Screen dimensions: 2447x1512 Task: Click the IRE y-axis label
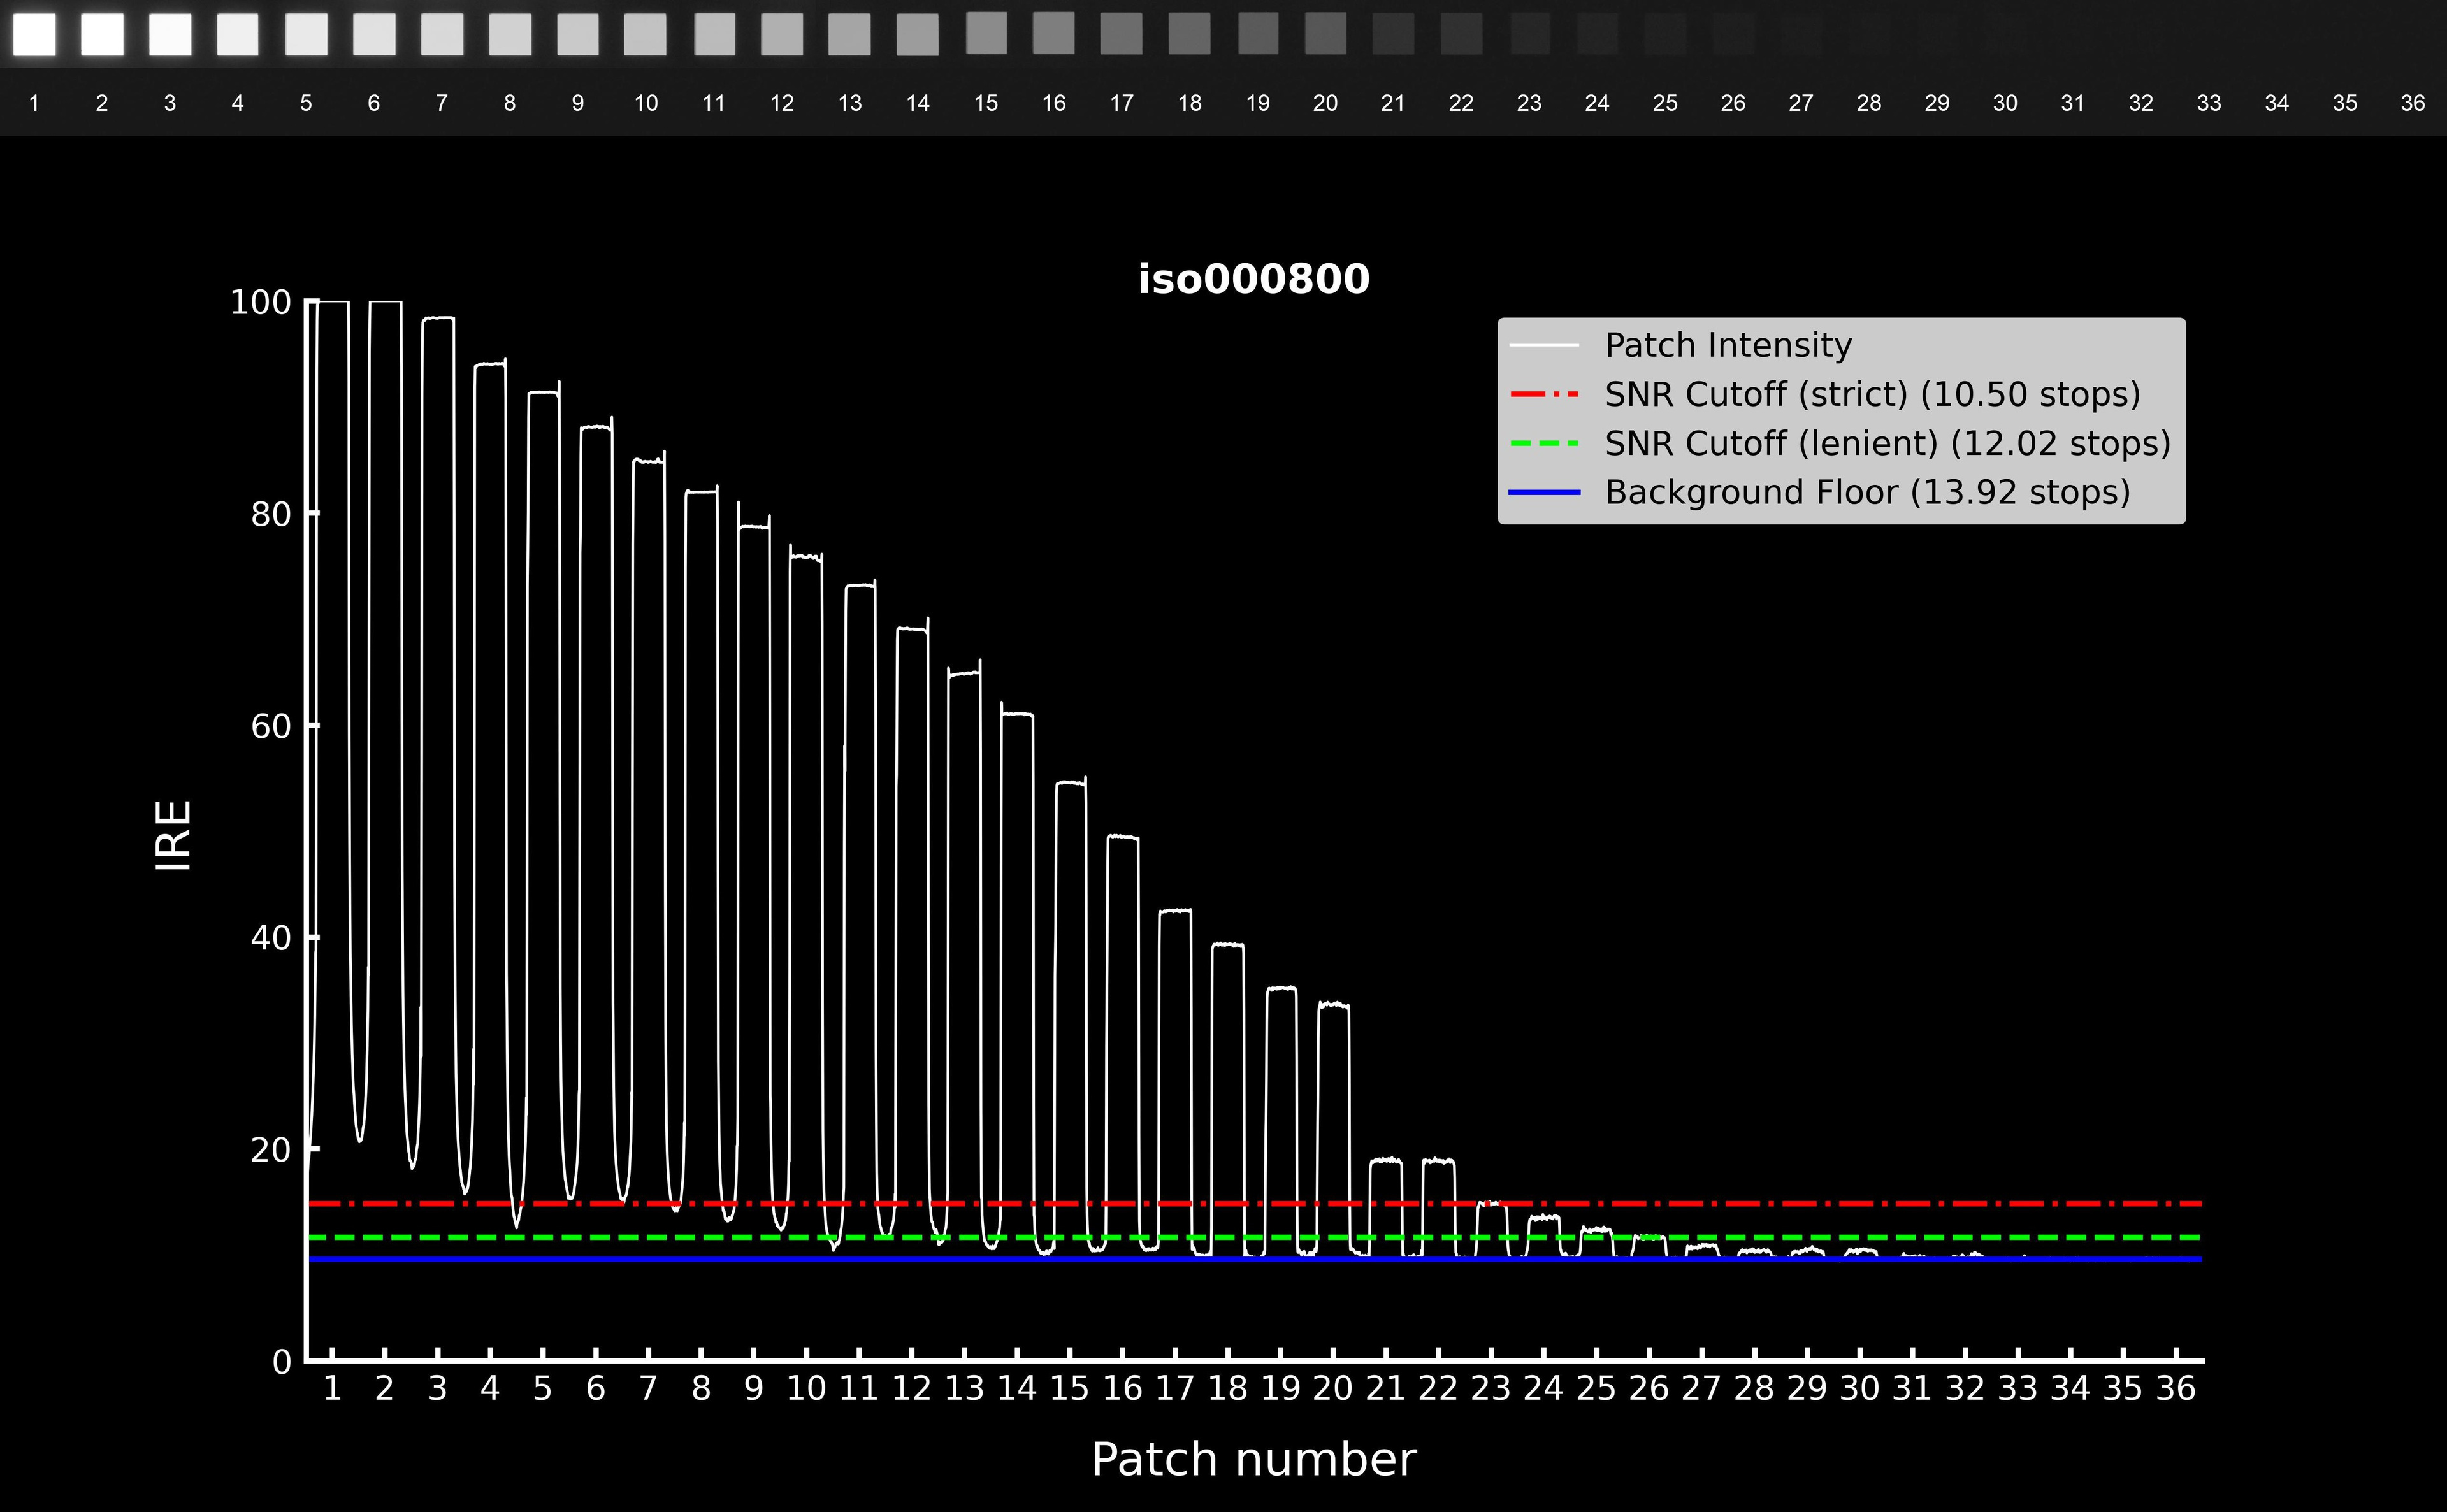(x=174, y=835)
